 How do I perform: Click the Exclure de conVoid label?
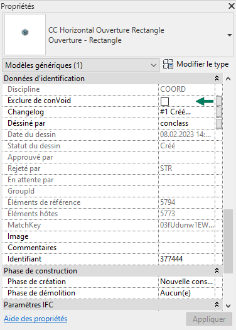pos(39,101)
